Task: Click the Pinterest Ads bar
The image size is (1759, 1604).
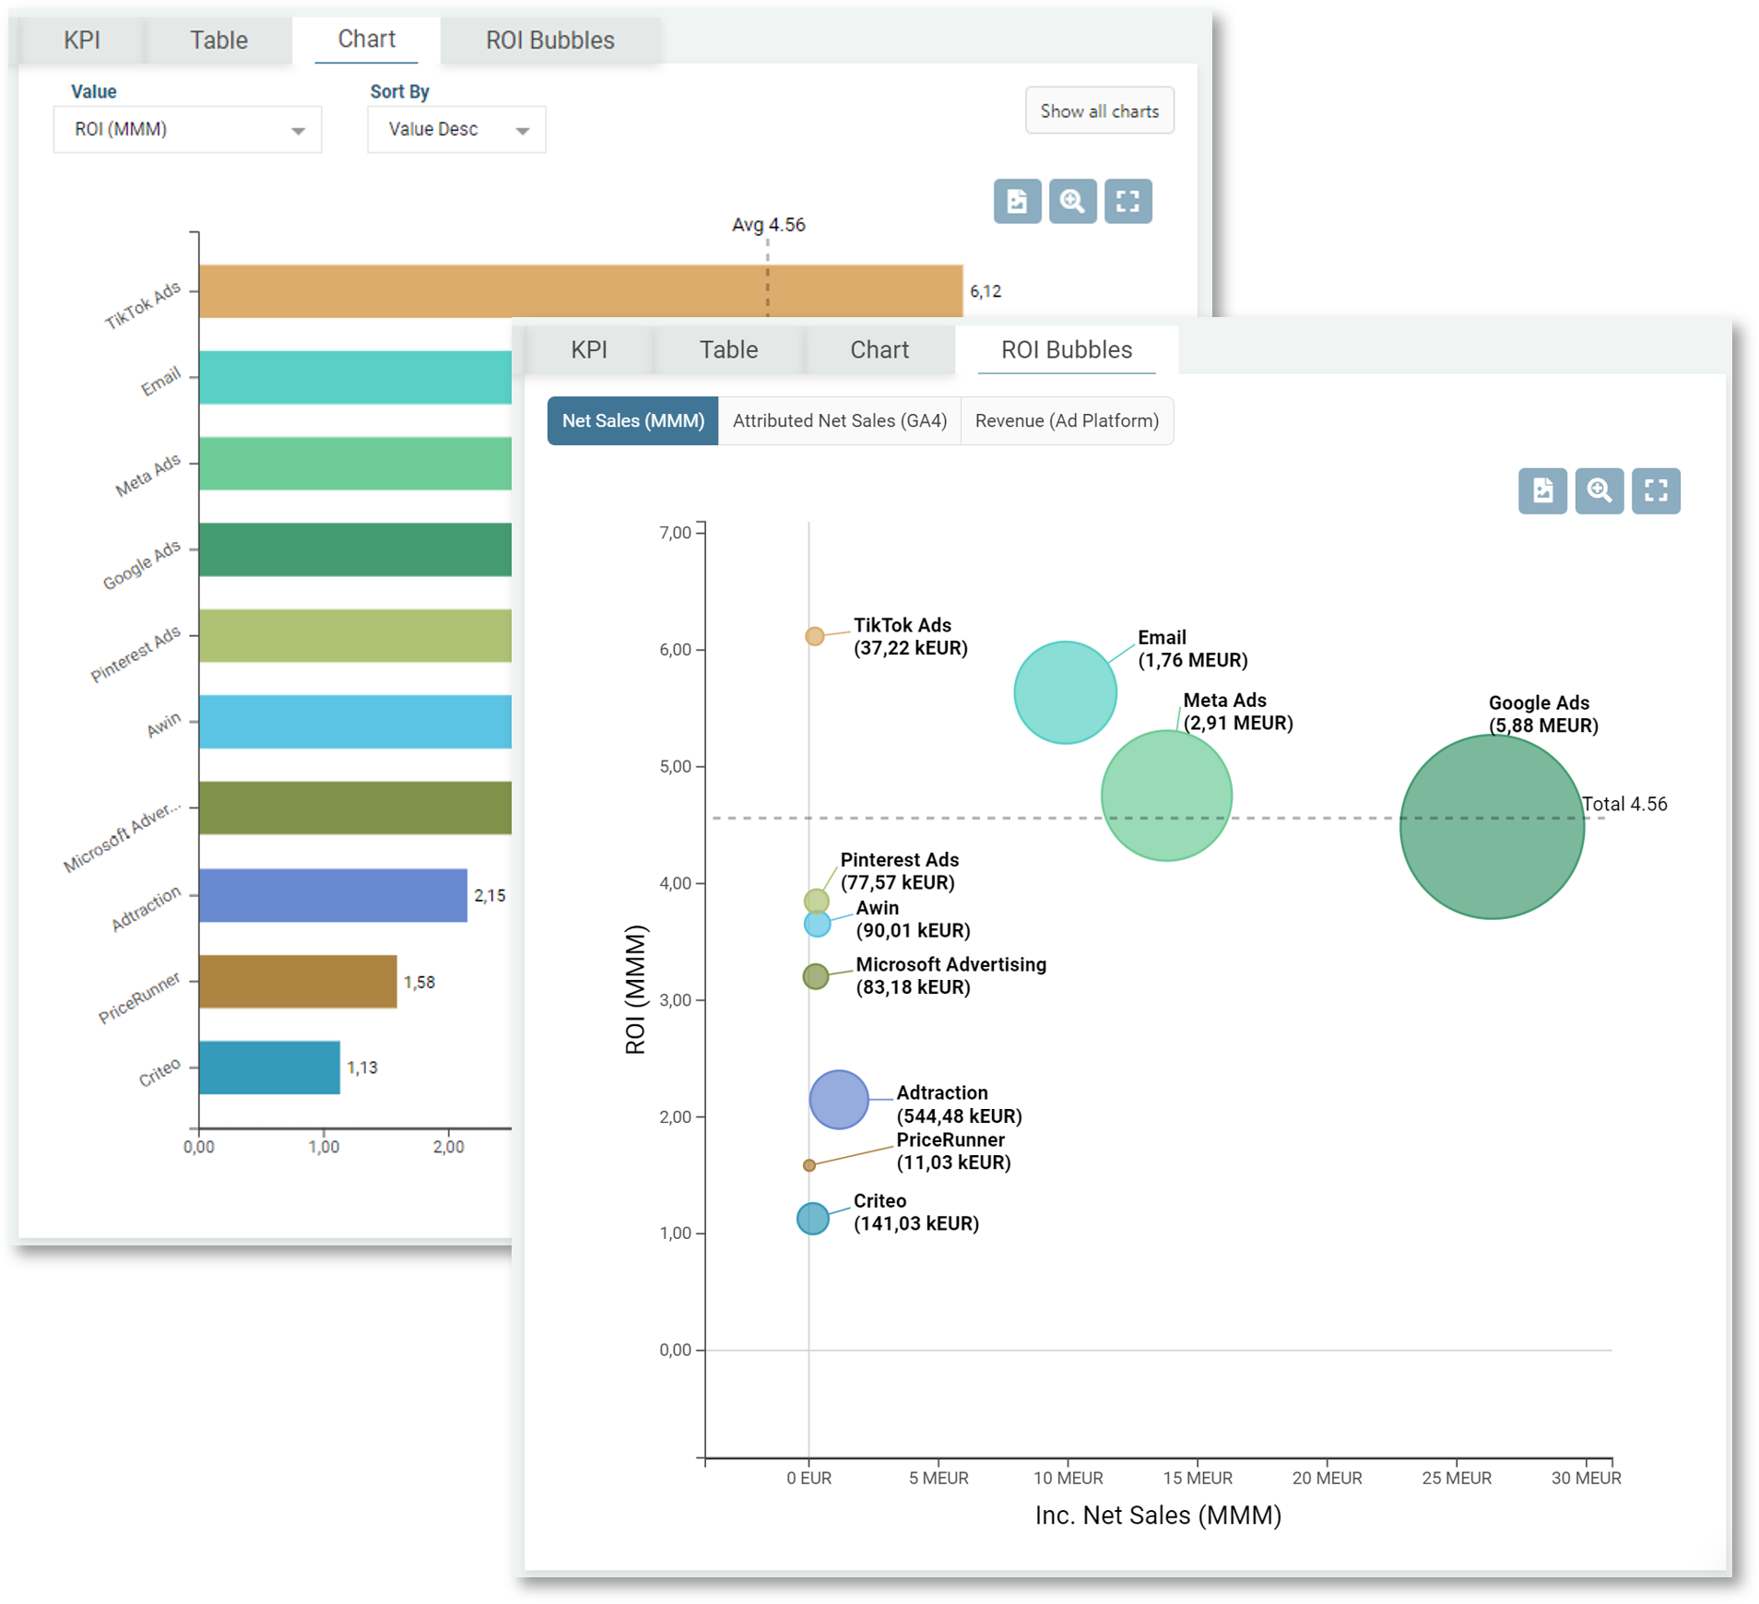Action: click(356, 635)
